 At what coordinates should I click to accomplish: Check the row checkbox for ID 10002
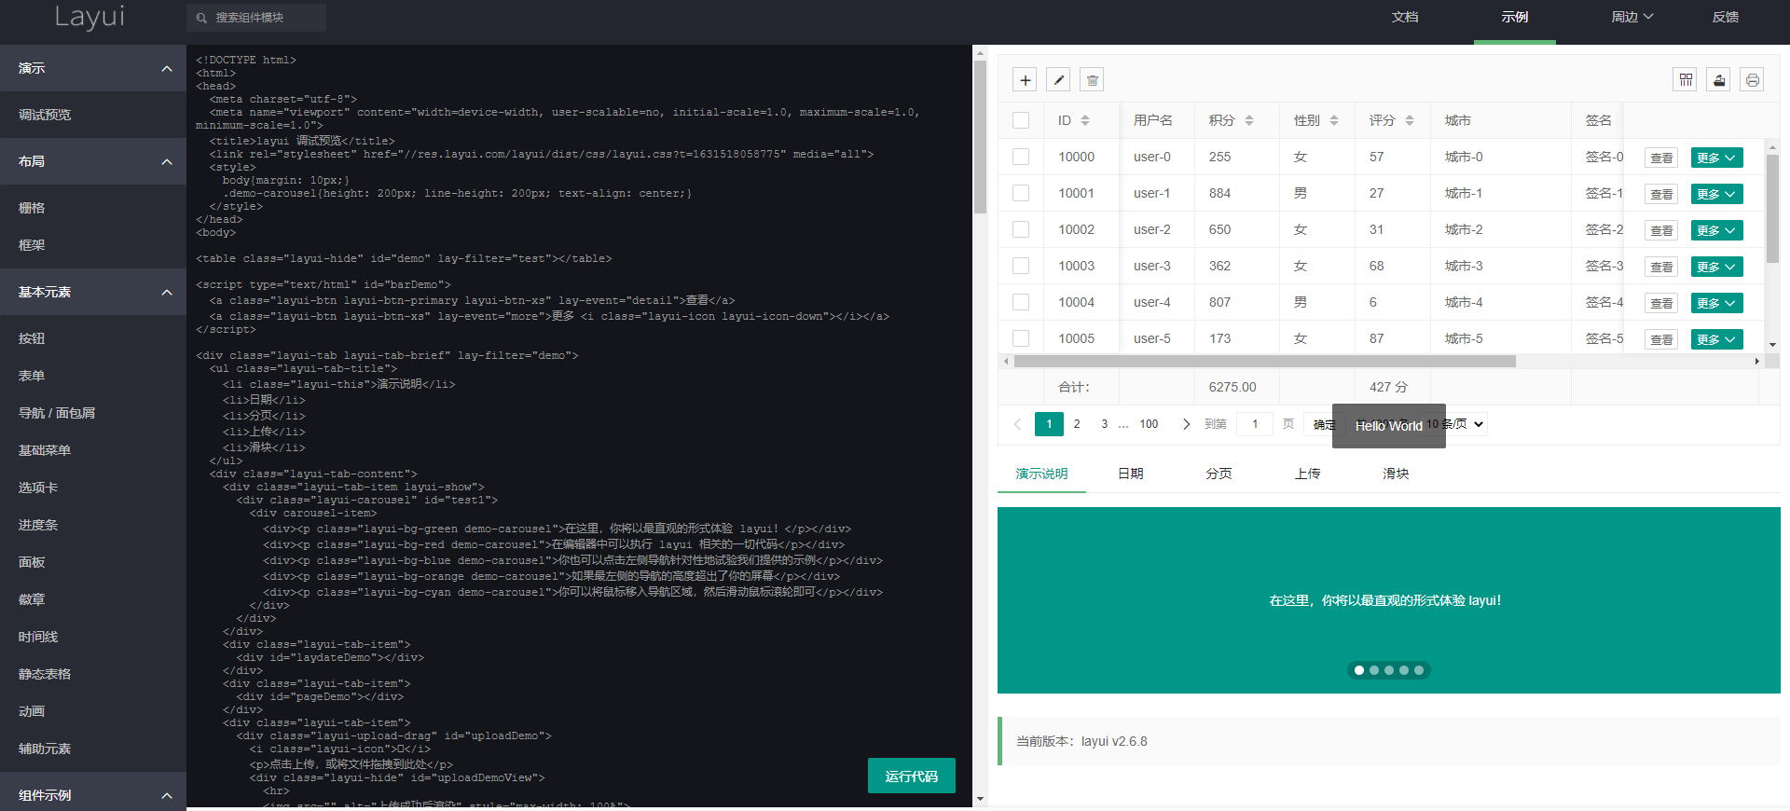(1021, 229)
